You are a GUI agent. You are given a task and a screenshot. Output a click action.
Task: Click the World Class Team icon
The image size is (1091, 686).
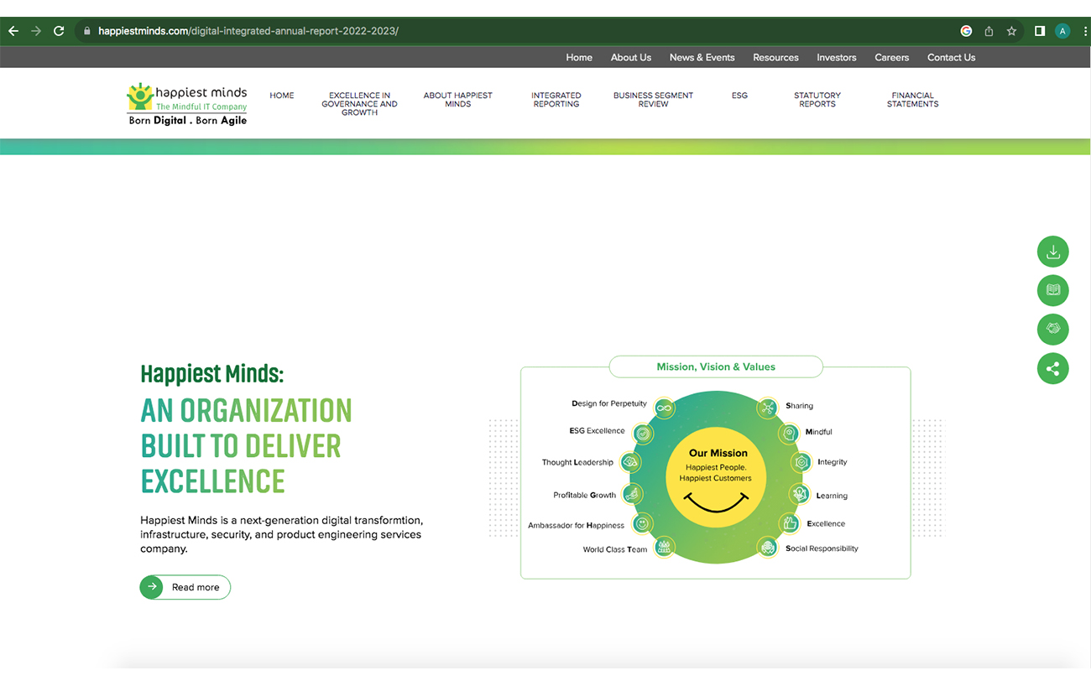[x=664, y=548]
